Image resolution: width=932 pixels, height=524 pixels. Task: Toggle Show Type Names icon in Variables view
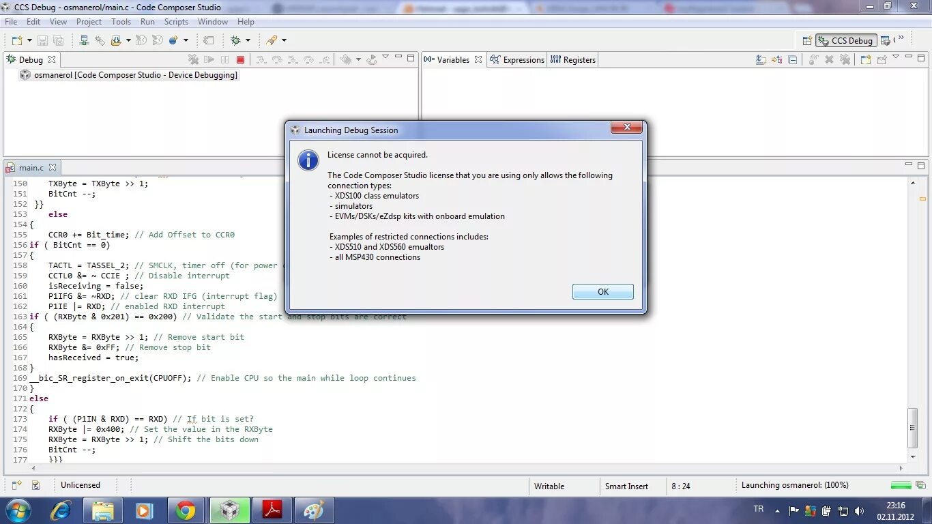[761, 59]
